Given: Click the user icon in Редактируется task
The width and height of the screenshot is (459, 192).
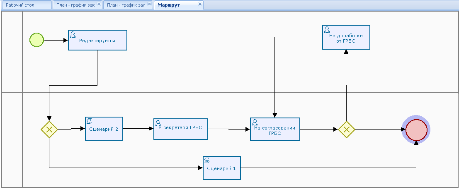Looking at the screenshot, I should tap(73, 34).
